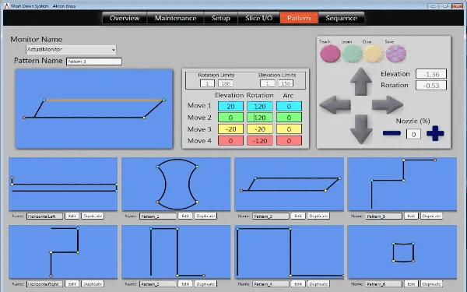The height and width of the screenshot is (292, 467).
Task: Click Edit for HorizontalLeft pattern
Action: (x=72, y=216)
